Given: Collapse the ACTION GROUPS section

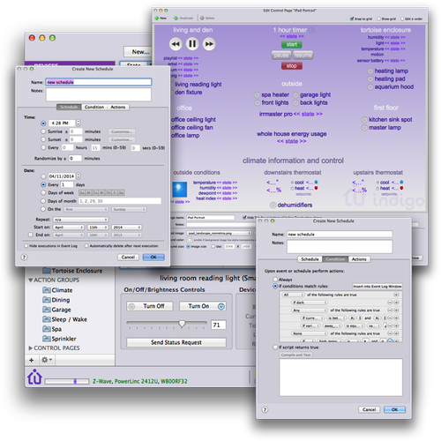Looking at the screenshot, I should coord(30,280).
